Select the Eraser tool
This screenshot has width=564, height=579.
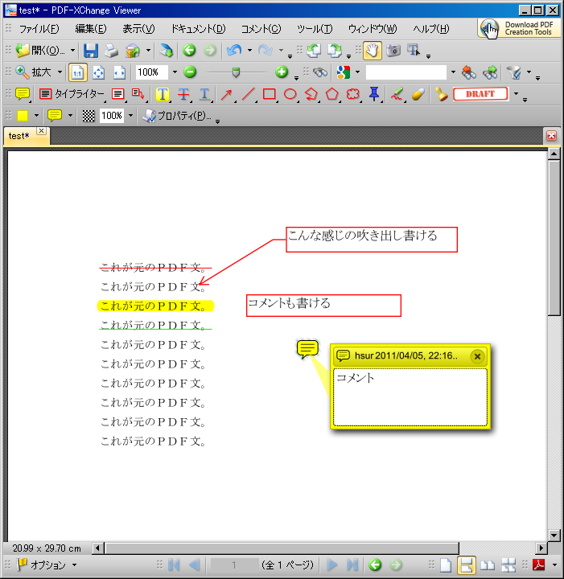pos(417,94)
